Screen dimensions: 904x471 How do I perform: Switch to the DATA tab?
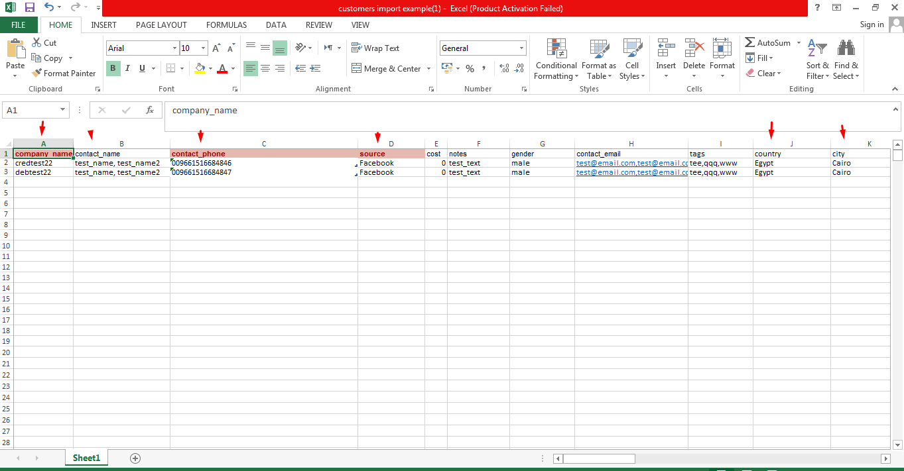pos(276,25)
